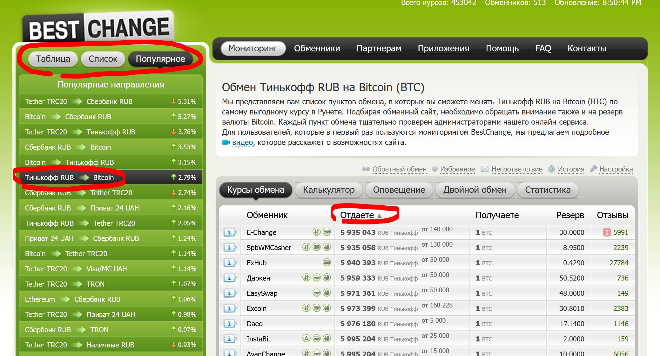Sort by Резерв column header
Image resolution: width=660 pixels, height=356 pixels.
(x=570, y=215)
